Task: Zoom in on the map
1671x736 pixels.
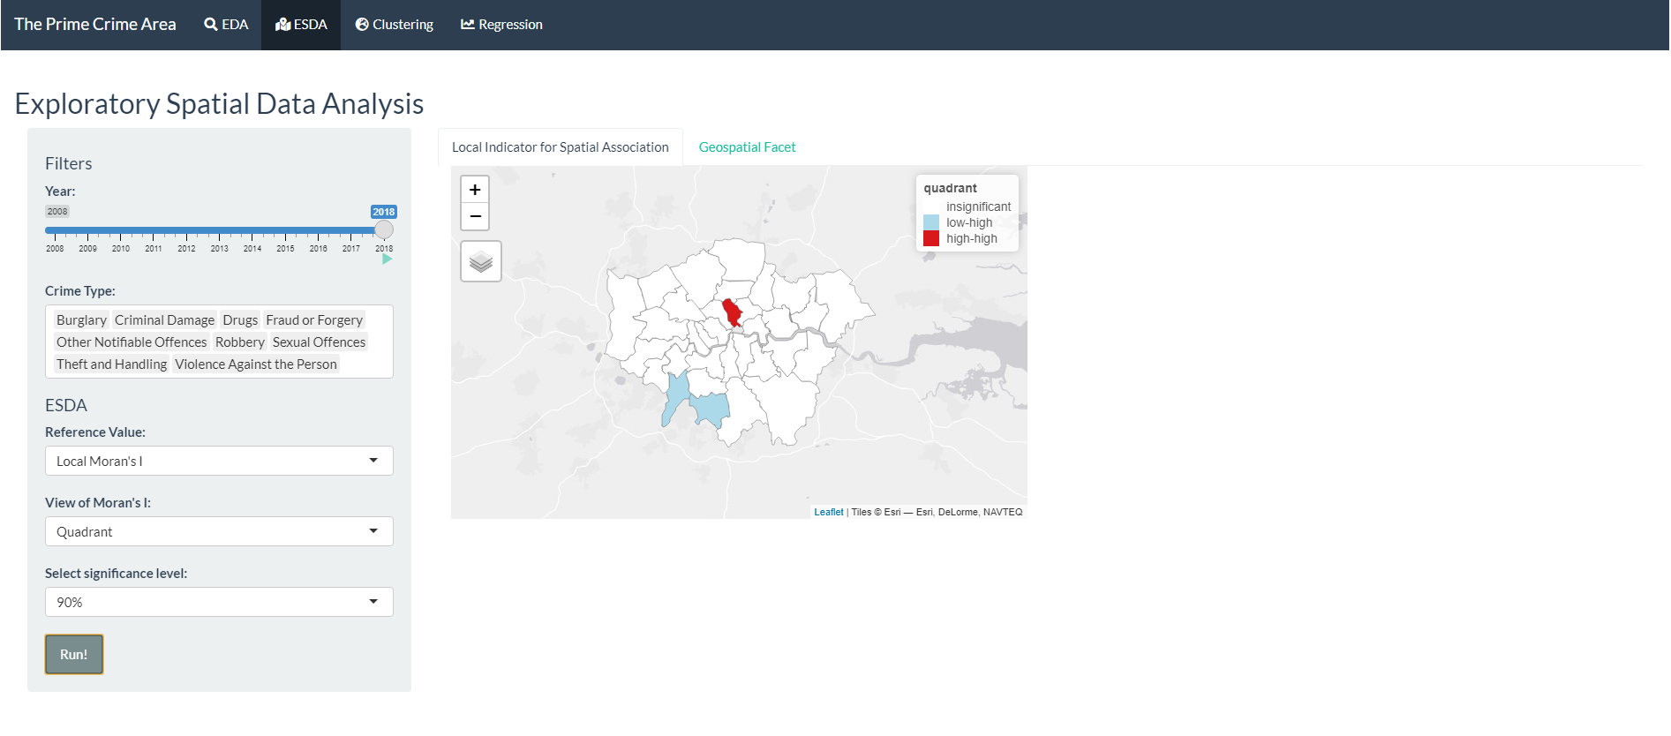Action: point(475,190)
